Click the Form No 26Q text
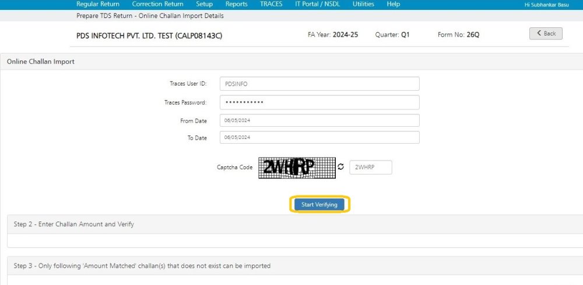This screenshot has width=583, height=285. [x=459, y=35]
